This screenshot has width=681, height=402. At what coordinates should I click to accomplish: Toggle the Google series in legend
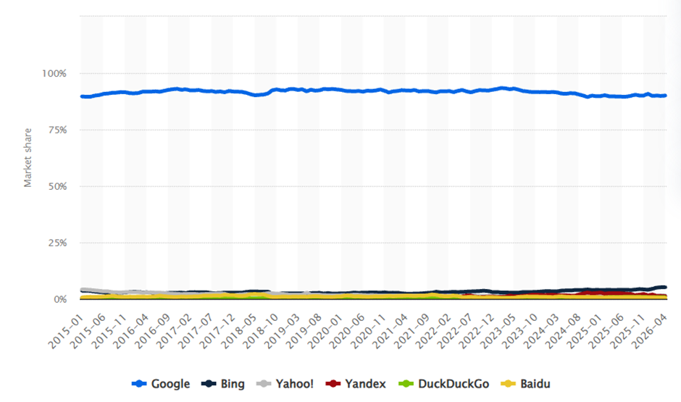point(161,384)
